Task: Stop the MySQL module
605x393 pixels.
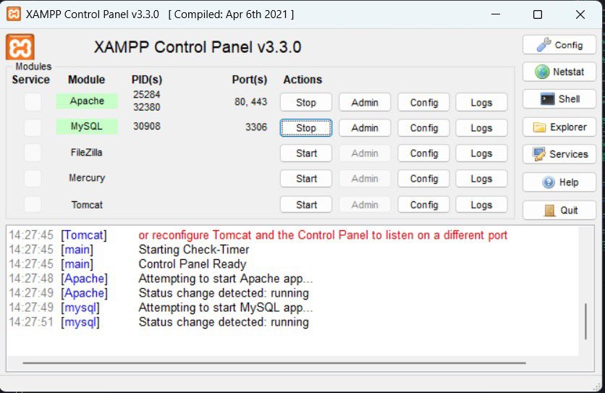Action: point(306,128)
